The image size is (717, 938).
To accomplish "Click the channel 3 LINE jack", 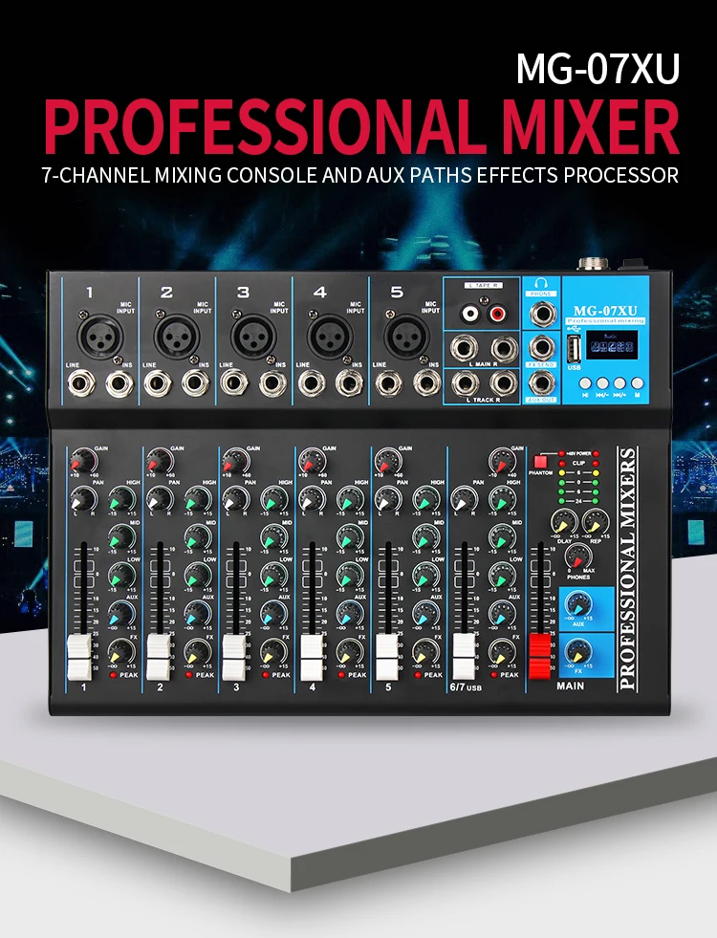I will [x=234, y=384].
